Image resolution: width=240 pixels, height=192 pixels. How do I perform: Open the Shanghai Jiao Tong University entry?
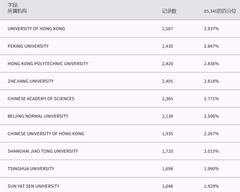pyautogui.click(x=43, y=151)
